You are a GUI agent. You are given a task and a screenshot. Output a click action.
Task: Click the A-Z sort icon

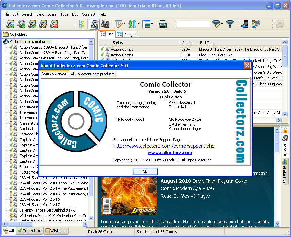[132, 24]
